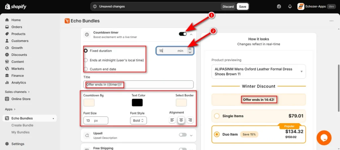Viewport: 340px width, 150px height.
Task: Save the unsaved changes
Action: pyautogui.click(x=242, y=7)
